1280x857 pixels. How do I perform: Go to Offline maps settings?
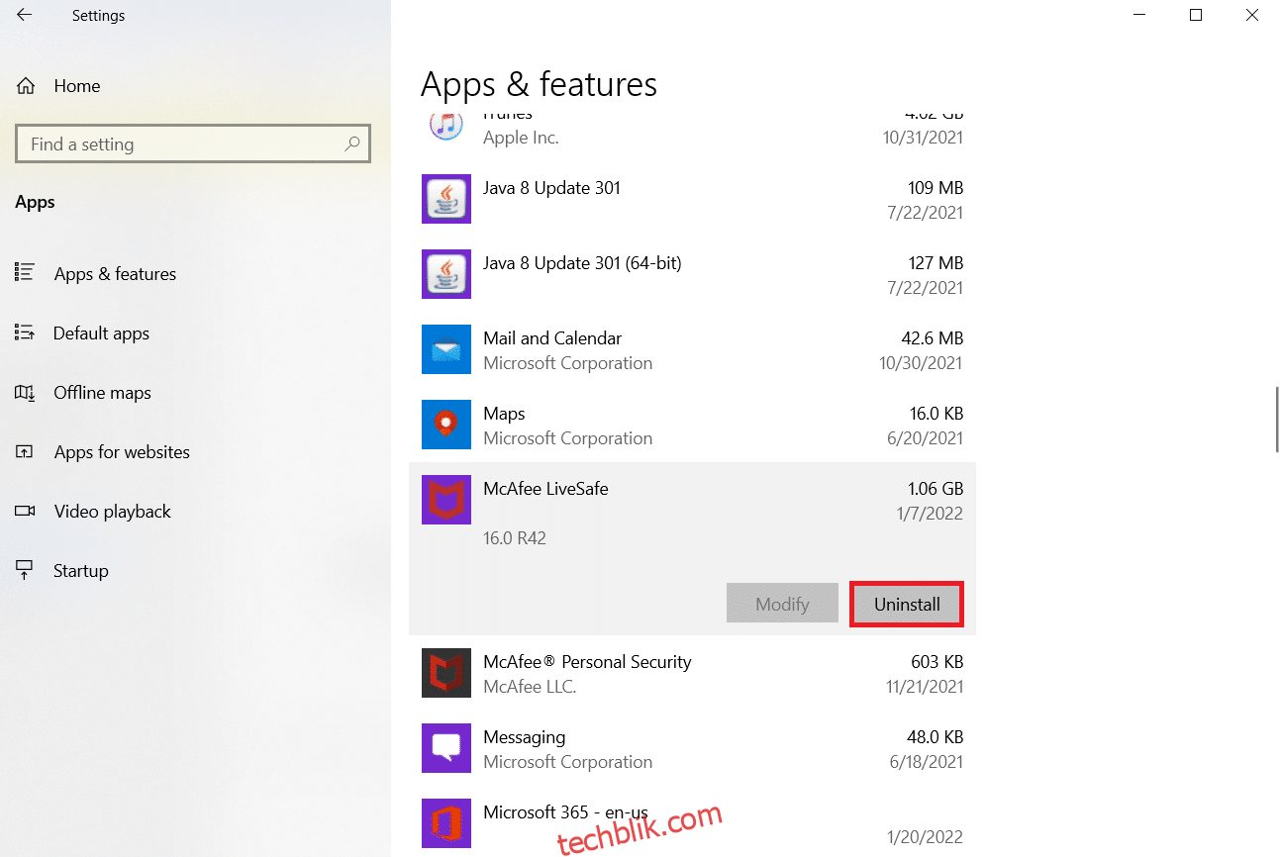tap(102, 393)
